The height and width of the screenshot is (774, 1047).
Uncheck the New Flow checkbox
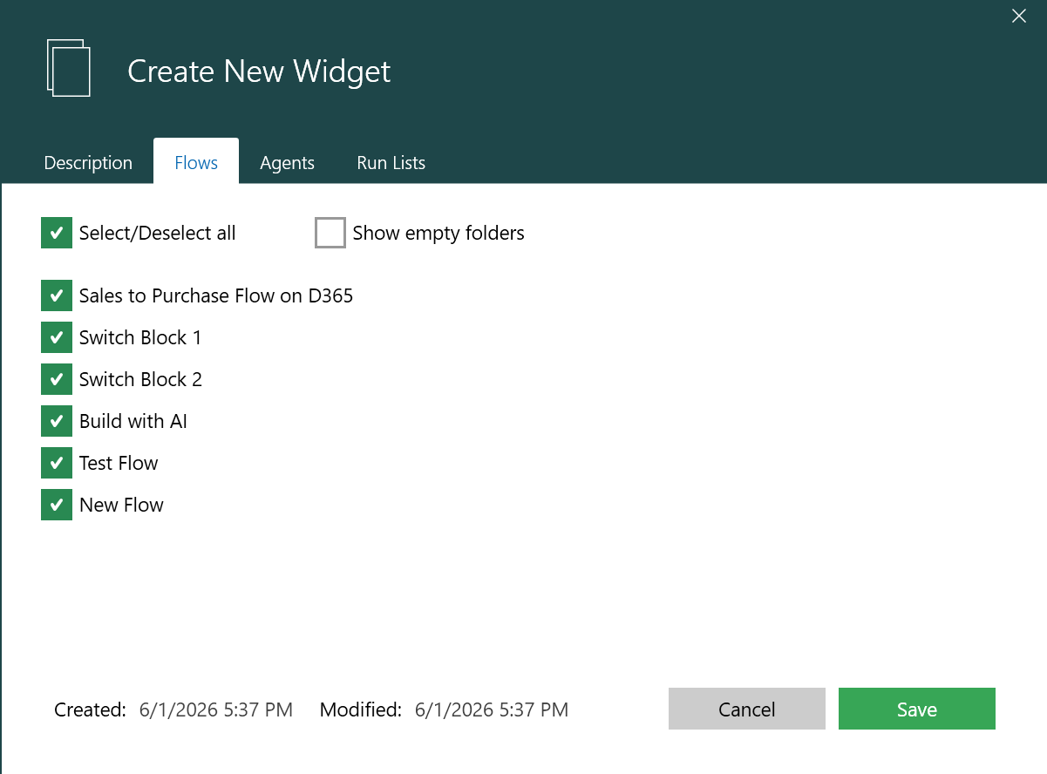pyautogui.click(x=57, y=505)
